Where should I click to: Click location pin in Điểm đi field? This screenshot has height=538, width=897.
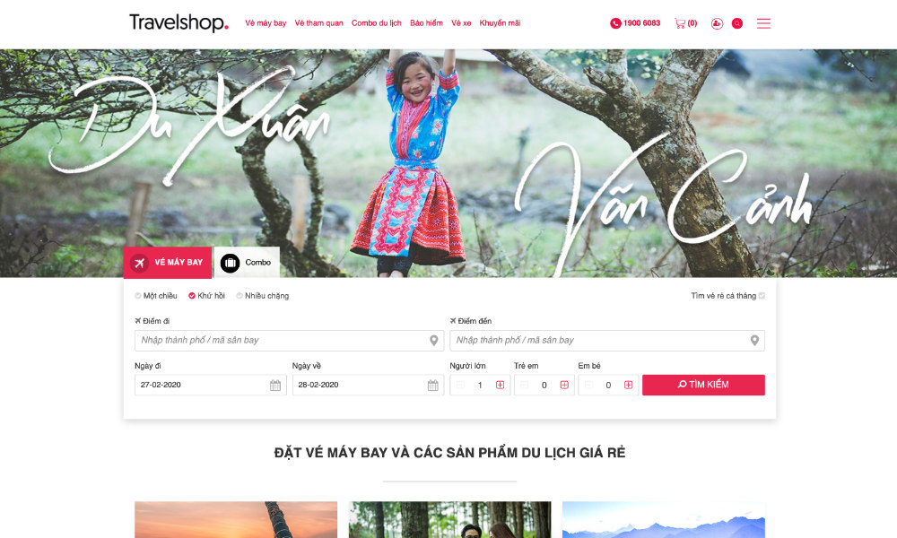click(x=433, y=341)
